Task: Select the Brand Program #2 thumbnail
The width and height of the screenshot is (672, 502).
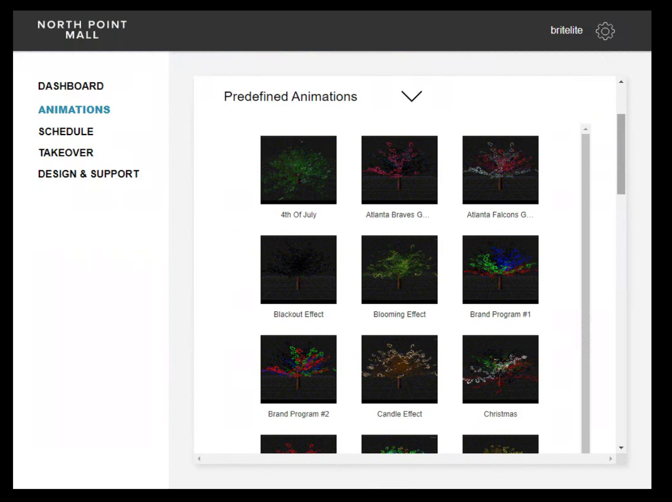Action: pos(299,369)
